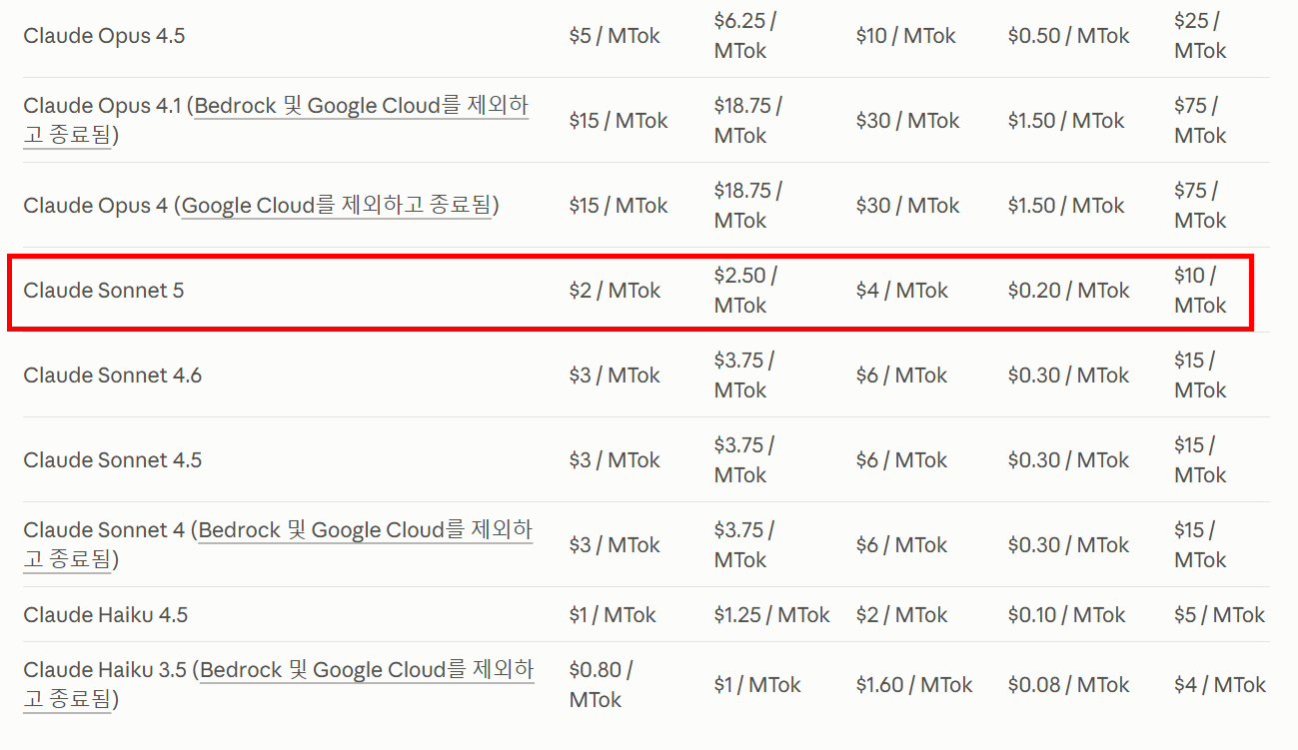Click $75 / MTok in Claude Opus 4.1 row
This screenshot has height=750, width=1298.
(x=1200, y=121)
